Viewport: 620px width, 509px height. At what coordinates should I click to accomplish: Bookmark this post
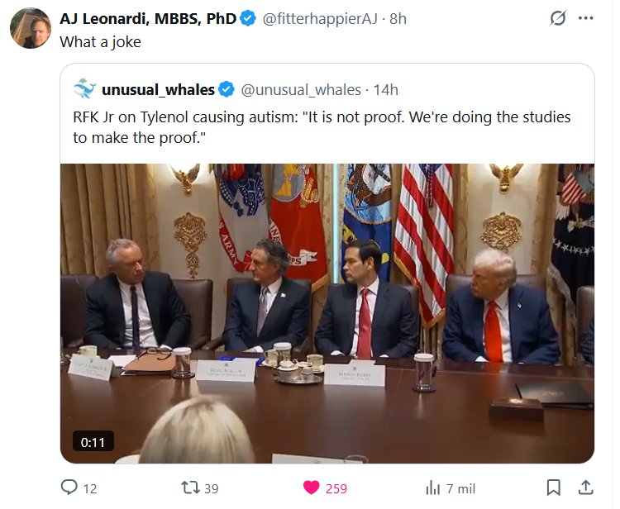coord(554,488)
